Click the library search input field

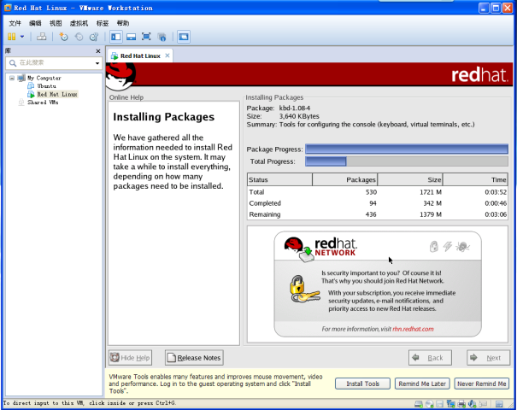point(53,63)
